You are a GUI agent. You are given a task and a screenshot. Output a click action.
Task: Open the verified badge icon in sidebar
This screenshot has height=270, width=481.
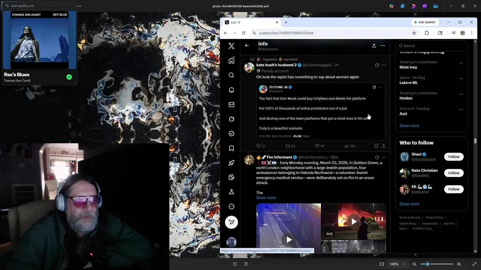[231, 133]
